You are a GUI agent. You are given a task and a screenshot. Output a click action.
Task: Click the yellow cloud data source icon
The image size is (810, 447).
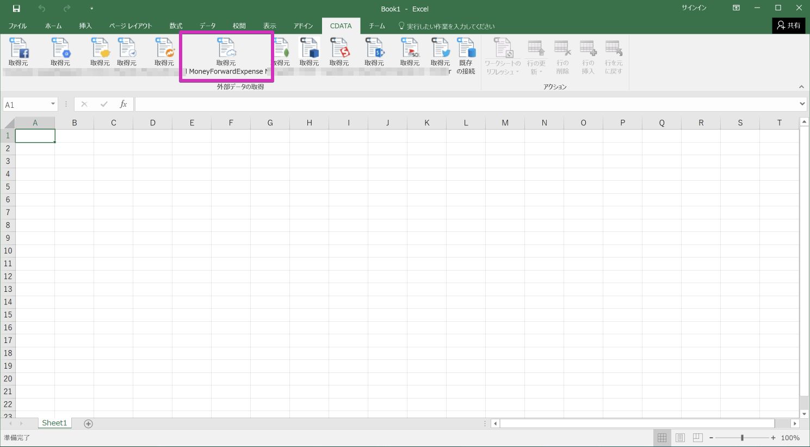coord(100,48)
